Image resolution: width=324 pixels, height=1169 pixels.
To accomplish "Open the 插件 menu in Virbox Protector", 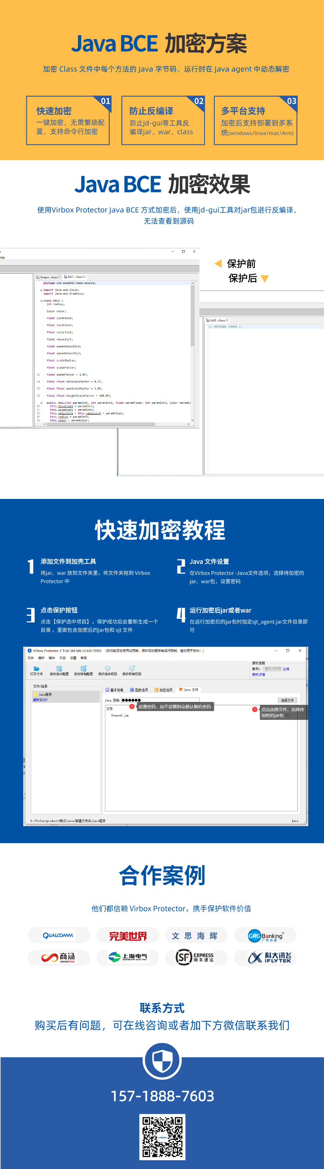I will click(52, 658).
